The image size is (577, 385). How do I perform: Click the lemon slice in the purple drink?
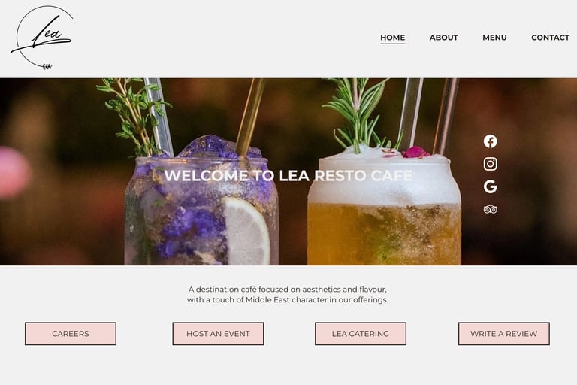[x=246, y=231]
